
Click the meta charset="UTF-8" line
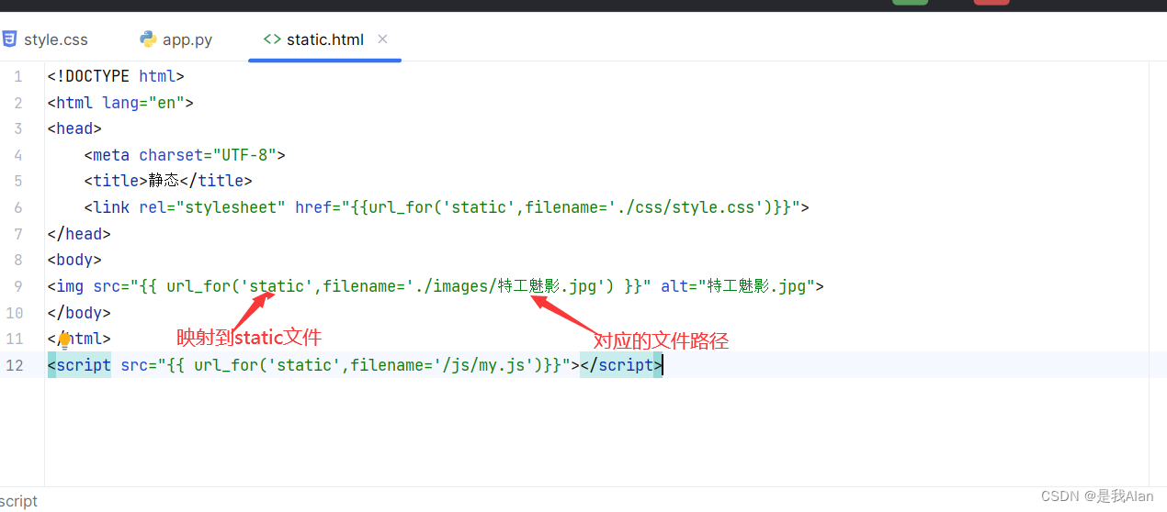185,155
